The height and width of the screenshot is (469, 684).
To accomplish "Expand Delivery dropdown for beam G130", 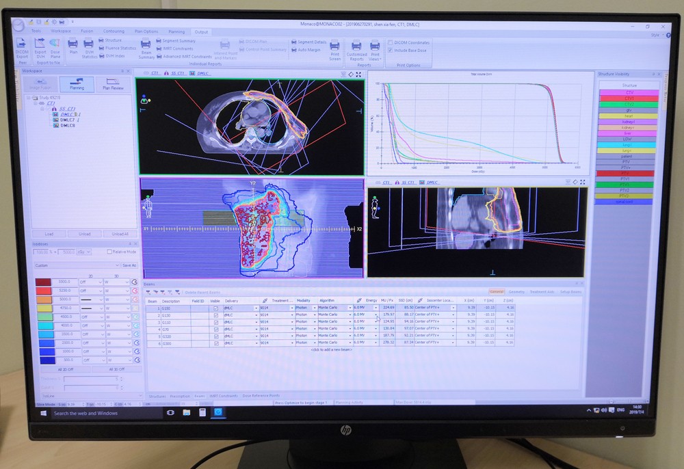I will click(x=256, y=315).
